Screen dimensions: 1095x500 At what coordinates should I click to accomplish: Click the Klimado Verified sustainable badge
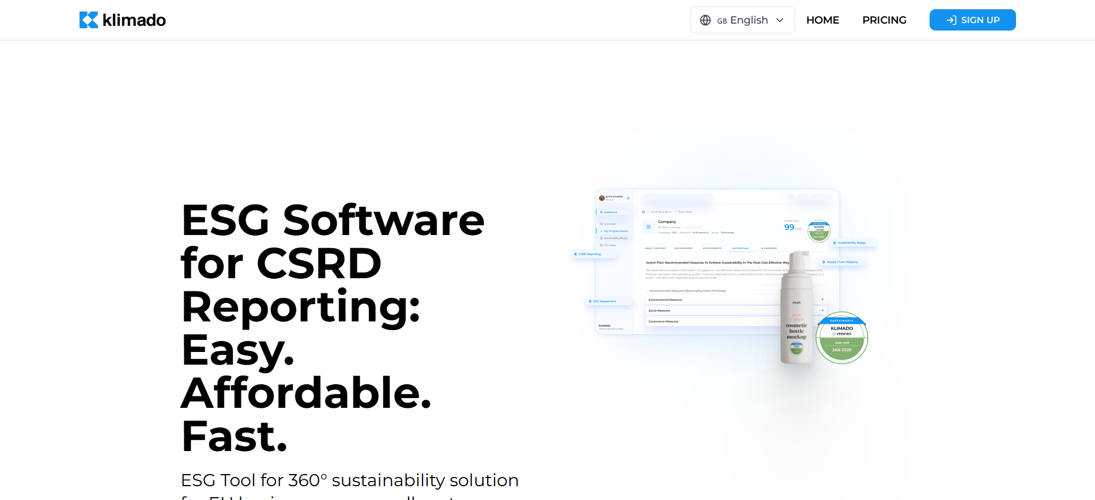tap(841, 338)
